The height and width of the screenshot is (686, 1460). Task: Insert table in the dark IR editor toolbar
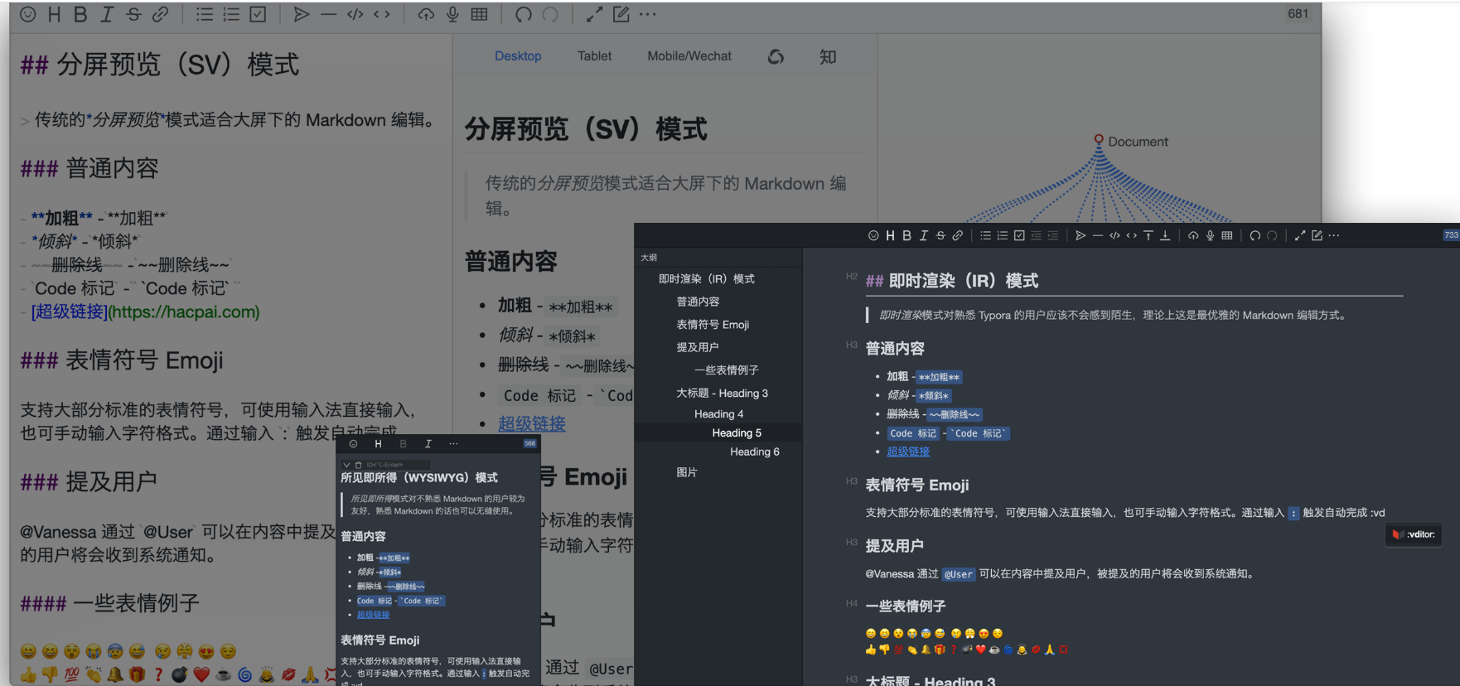tap(1227, 236)
